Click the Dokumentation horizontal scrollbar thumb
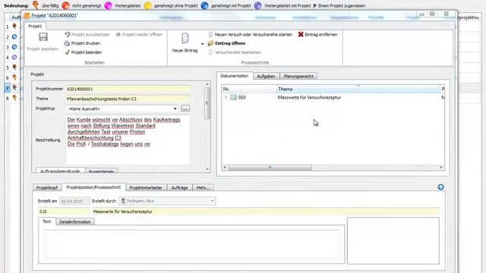This screenshot has height=273, width=486. pyautogui.click(x=270, y=168)
